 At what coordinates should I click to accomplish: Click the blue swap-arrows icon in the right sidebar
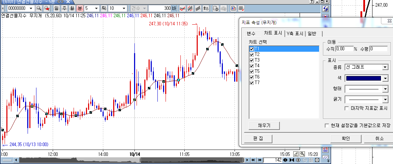point(325,9)
